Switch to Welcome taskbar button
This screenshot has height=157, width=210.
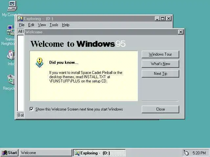(46, 153)
